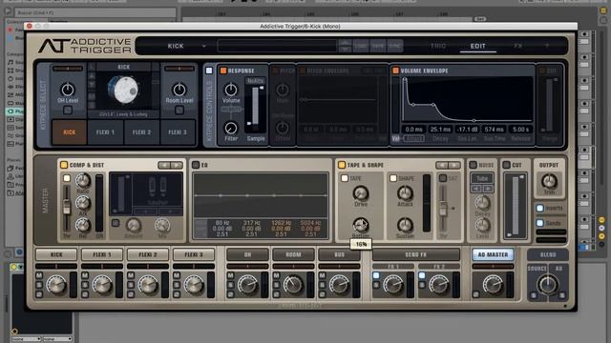
Task: Enable the TAPE checkbox
Action: click(345, 178)
